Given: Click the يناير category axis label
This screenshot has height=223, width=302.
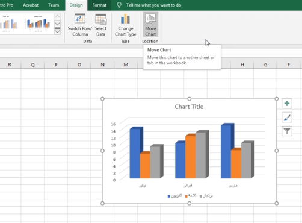Looking at the screenshot, I should coord(143,186).
